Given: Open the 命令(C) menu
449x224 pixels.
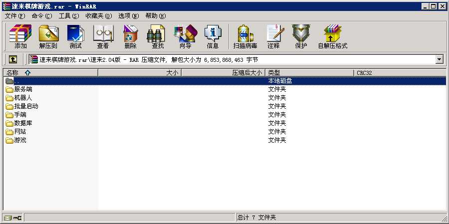Looking at the screenshot, I should pyautogui.click(x=42, y=16).
